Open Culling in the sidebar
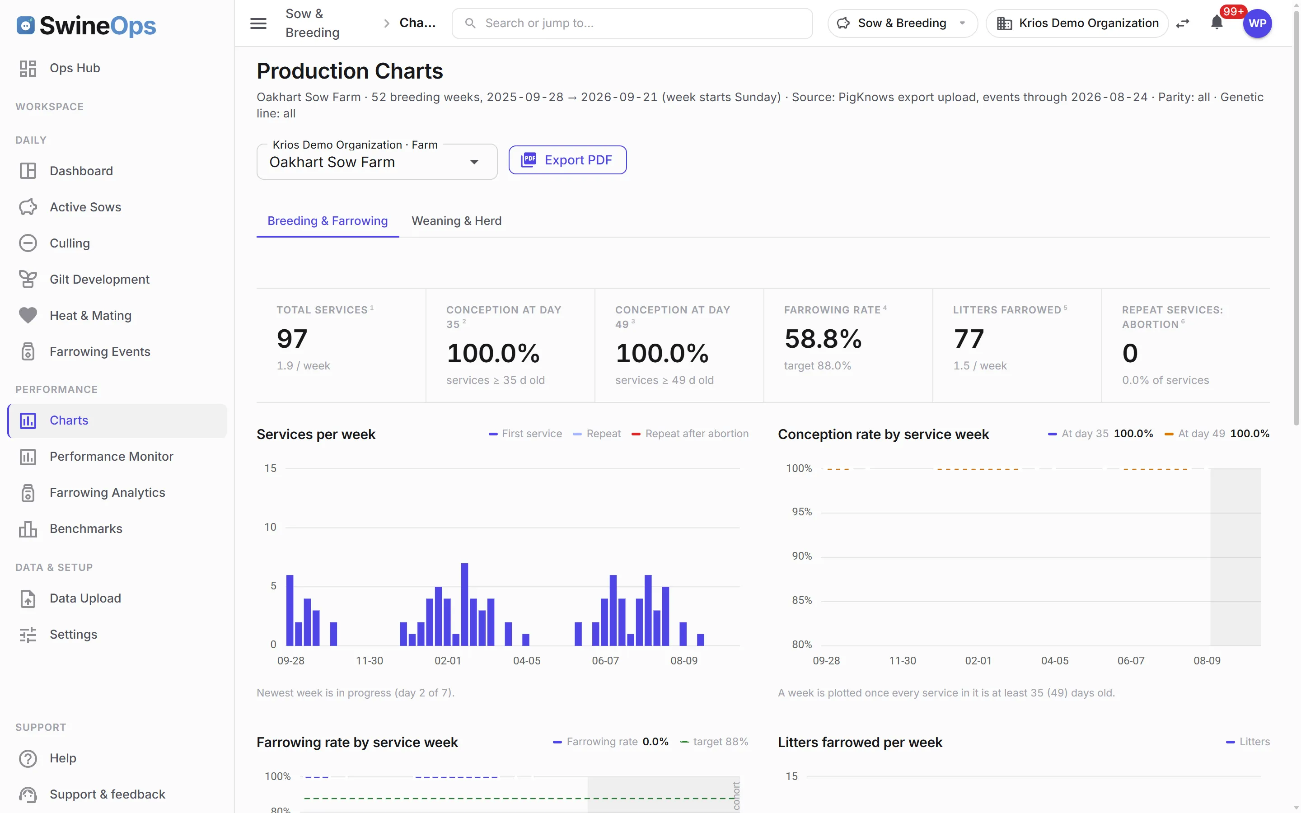The image size is (1301, 813). [117, 243]
